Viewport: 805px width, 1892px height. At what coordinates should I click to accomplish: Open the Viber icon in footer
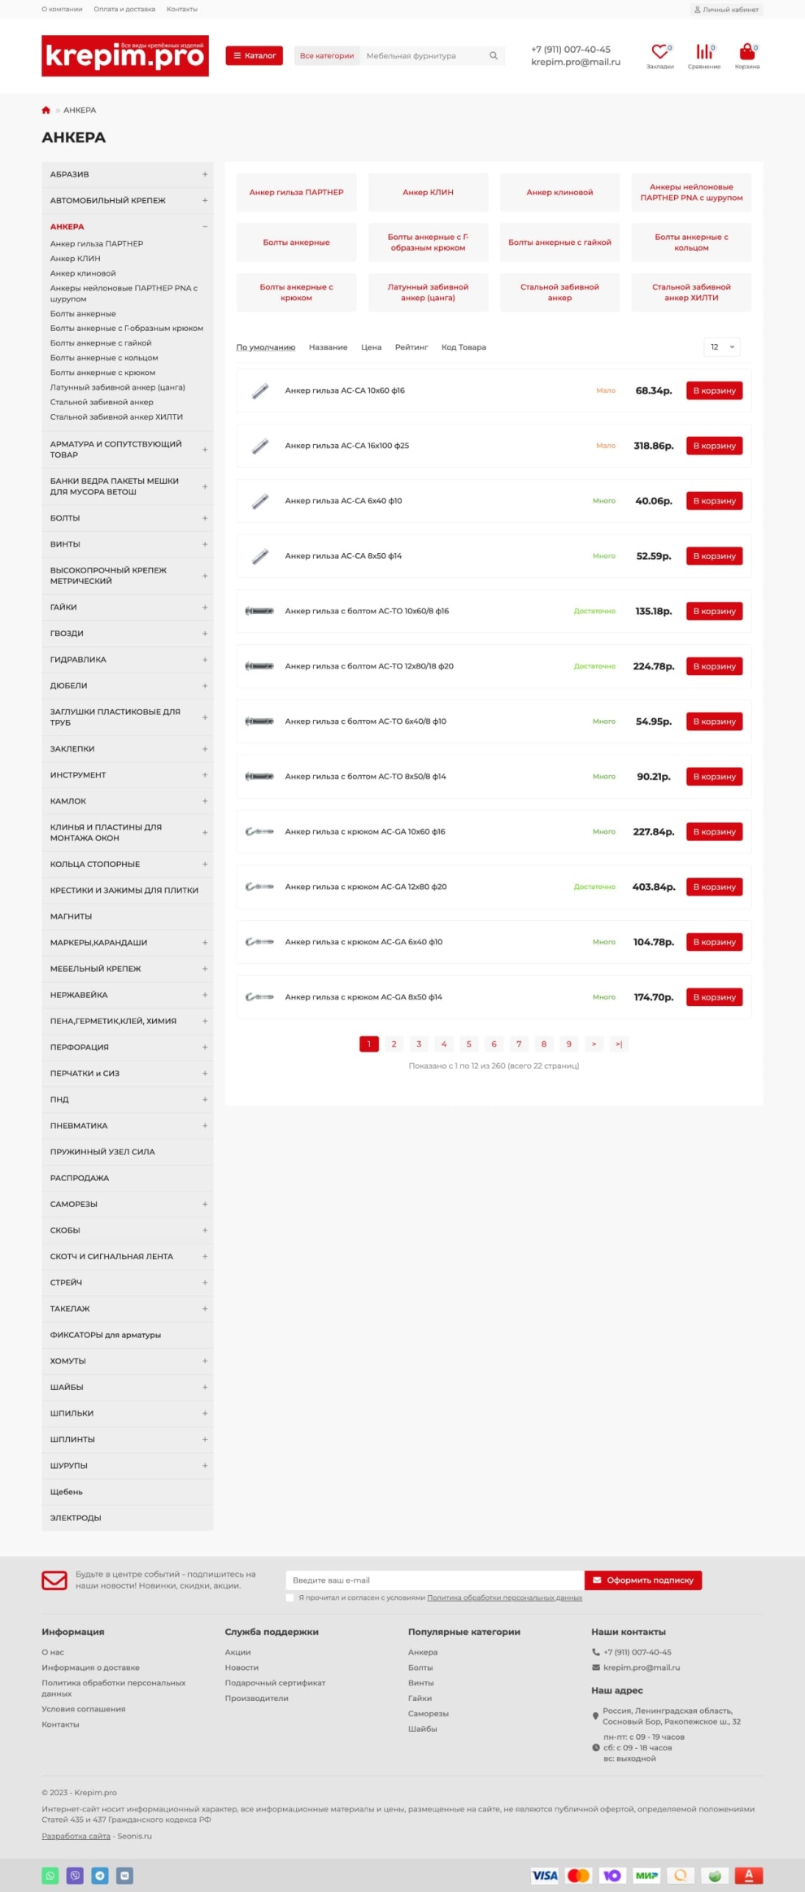pos(75,1875)
